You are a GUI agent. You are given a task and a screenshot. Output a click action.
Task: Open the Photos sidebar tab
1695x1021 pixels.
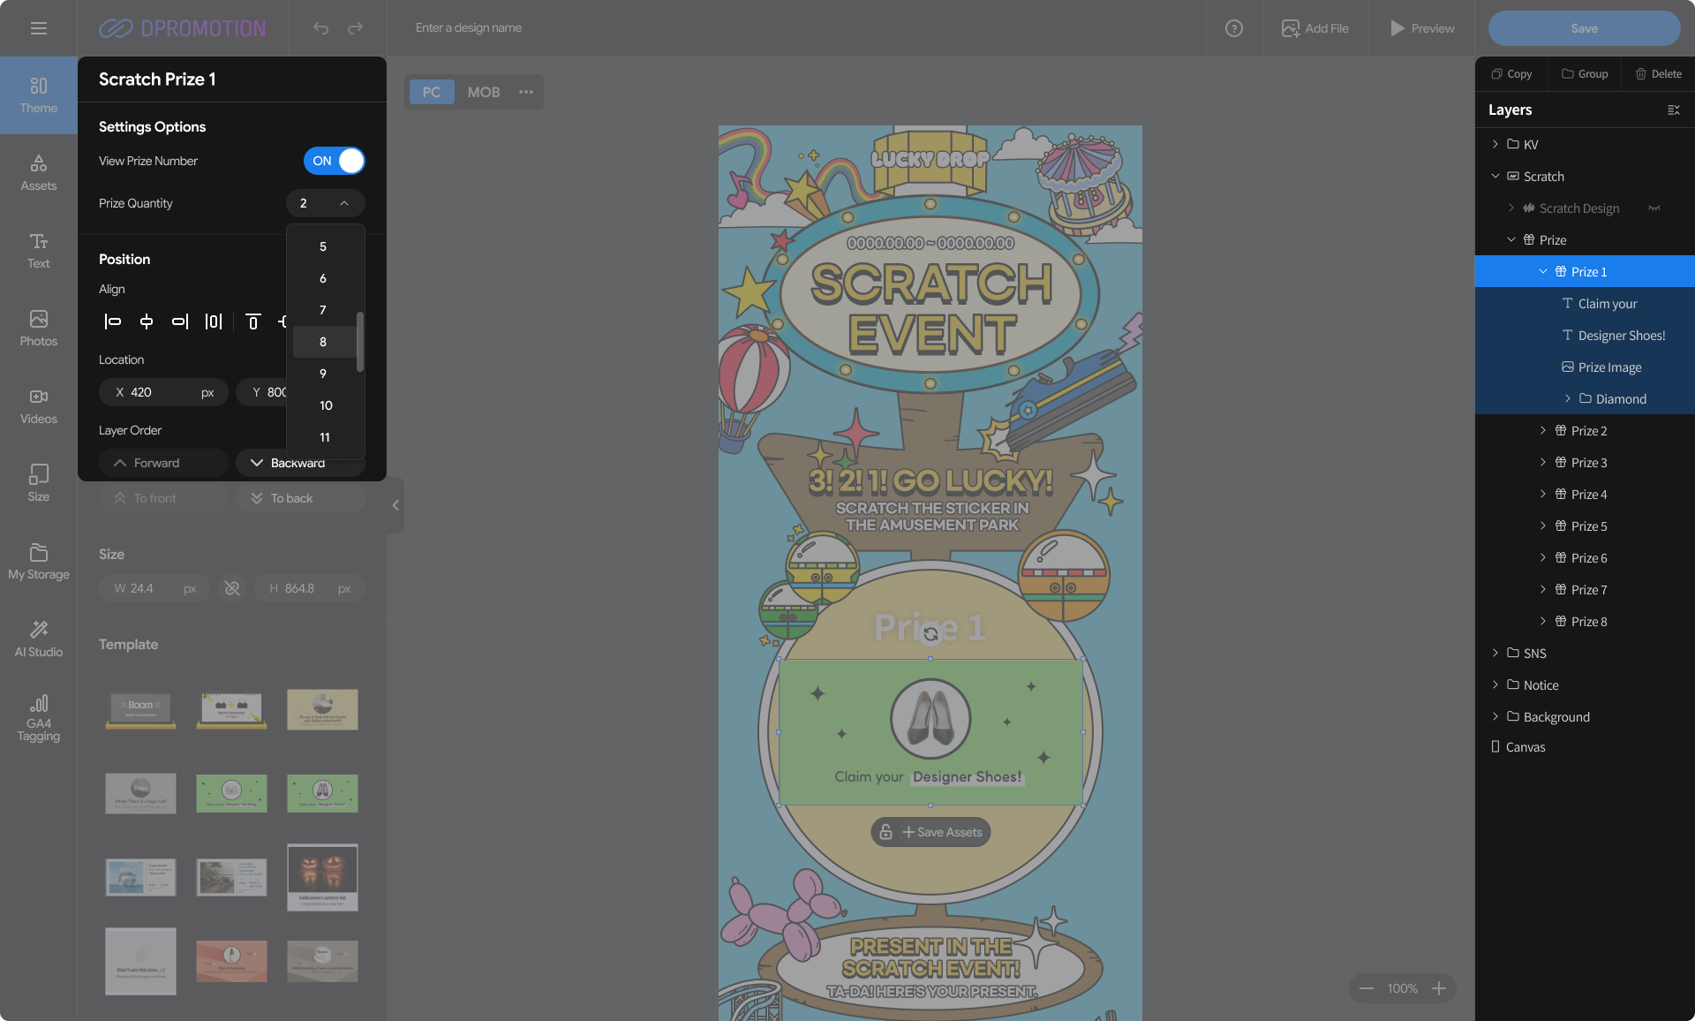[38, 328]
